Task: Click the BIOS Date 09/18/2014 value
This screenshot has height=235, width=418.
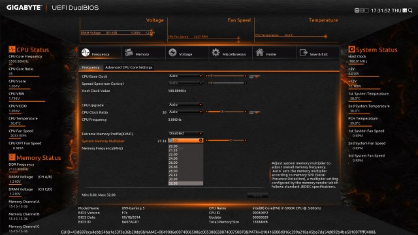Action: 131,217
